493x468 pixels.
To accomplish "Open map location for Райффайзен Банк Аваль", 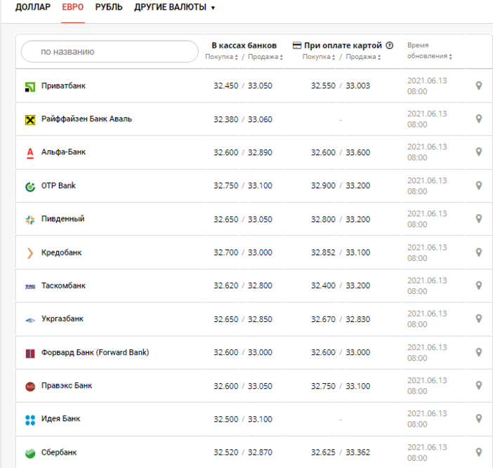I will (478, 119).
